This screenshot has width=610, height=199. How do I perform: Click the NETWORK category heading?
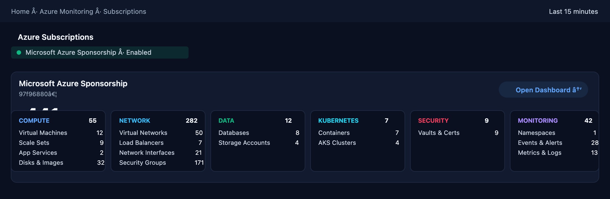135,121
